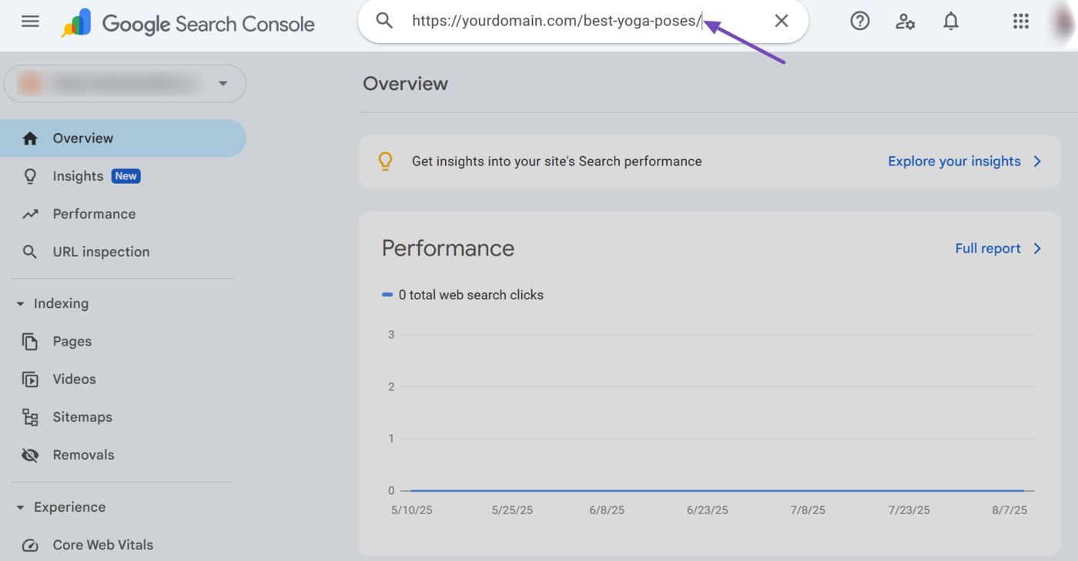Image resolution: width=1078 pixels, height=561 pixels.
Task: Go to the Performance sidebar item
Action: (94, 214)
